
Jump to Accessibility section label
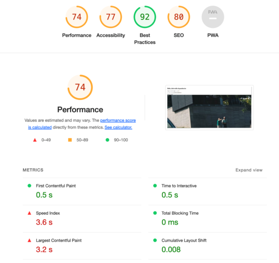111,35
